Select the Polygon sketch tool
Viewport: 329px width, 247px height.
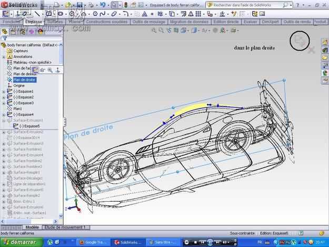(95, 14)
